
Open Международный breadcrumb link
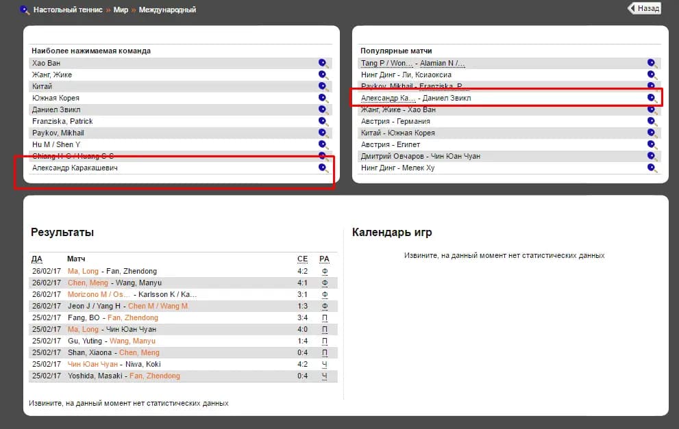tap(167, 10)
